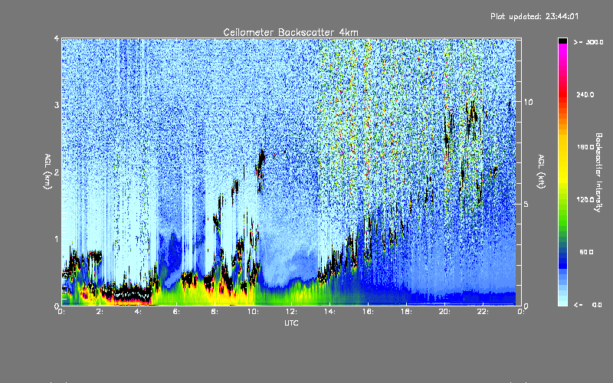Click the 3 km tick on AGL axis
613x383 pixels.
tap(57, 105)
